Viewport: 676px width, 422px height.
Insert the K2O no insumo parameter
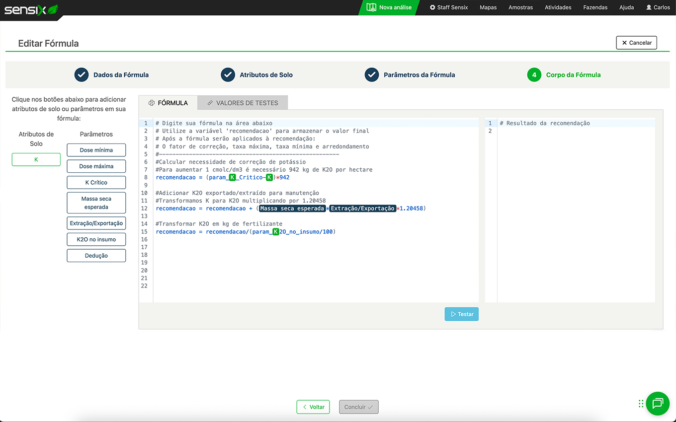click(x=96, y=239)
